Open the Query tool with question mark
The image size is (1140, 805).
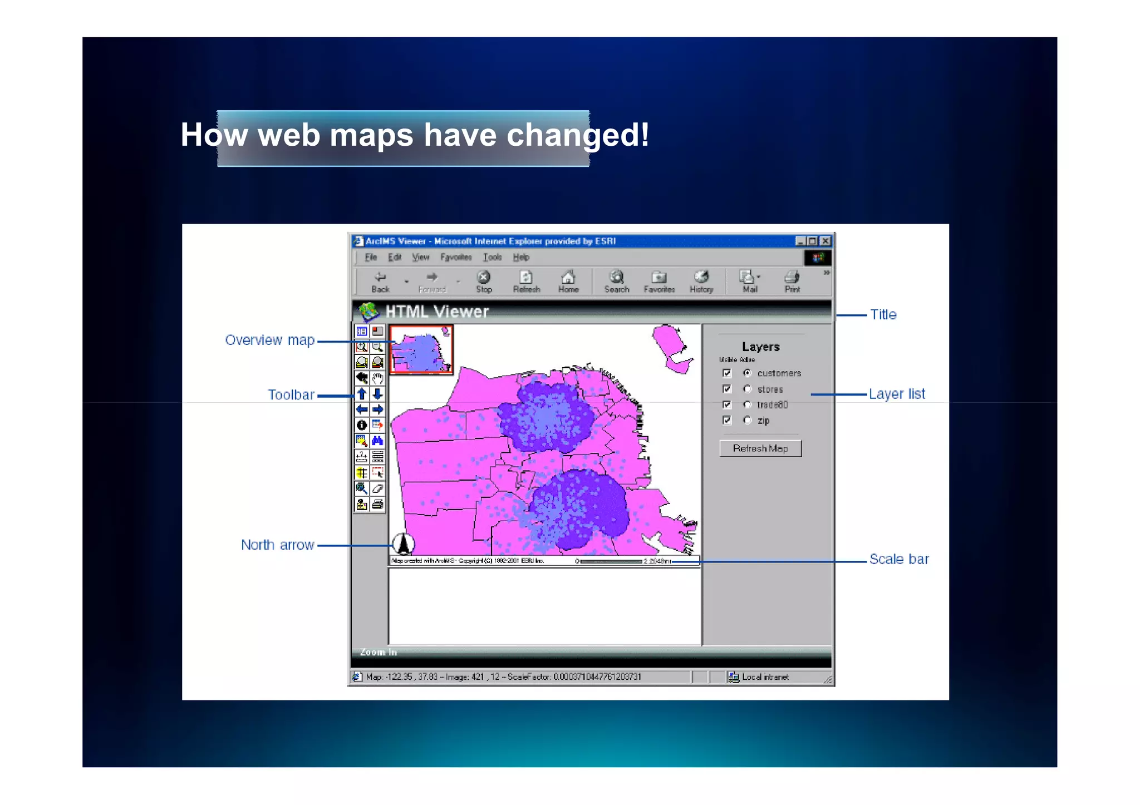tap(377, 425)
